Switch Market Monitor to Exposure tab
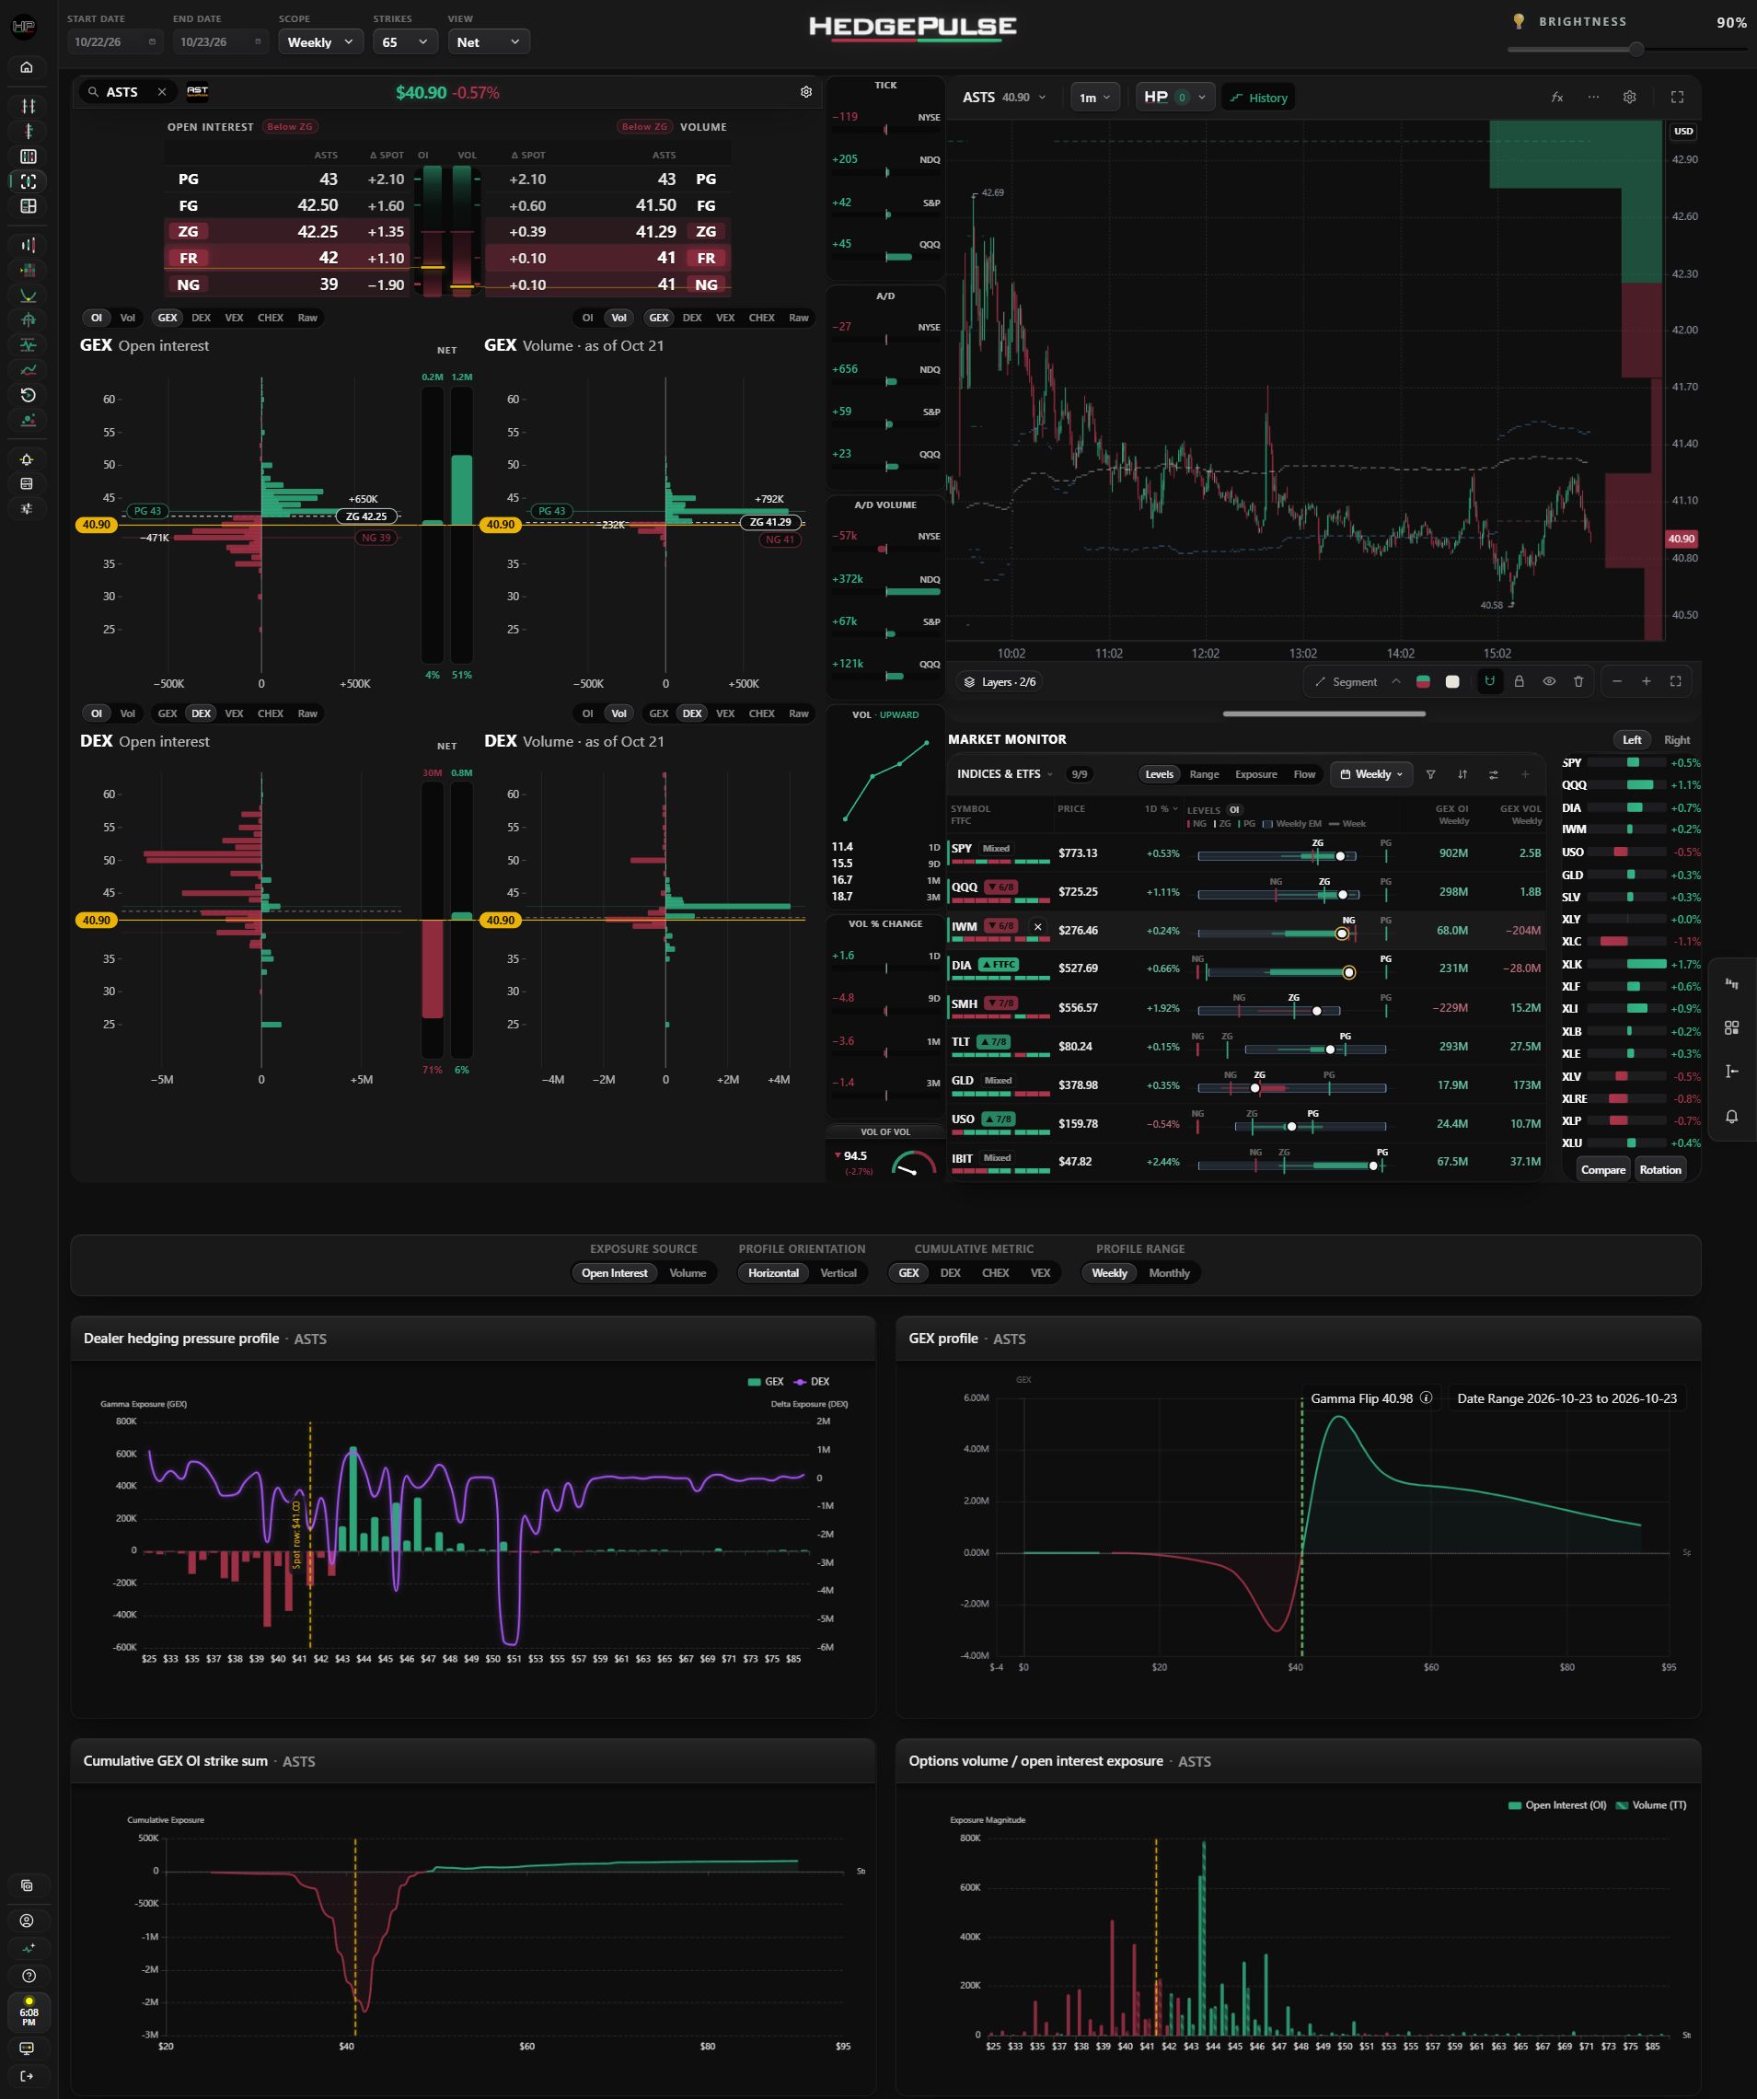1757x2099 pixels. tap(1255, 773)
